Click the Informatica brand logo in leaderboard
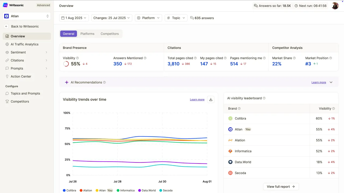 pyautogui.click(x=230, y=151)
